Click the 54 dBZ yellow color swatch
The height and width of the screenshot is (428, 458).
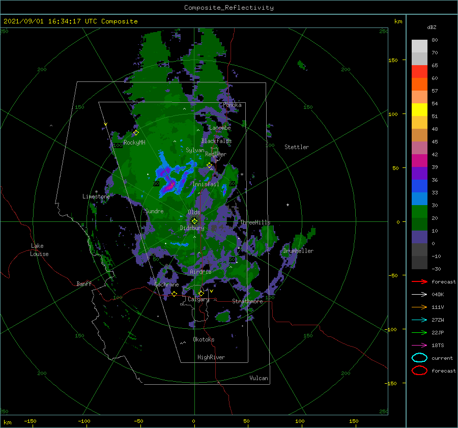[419, 109]
